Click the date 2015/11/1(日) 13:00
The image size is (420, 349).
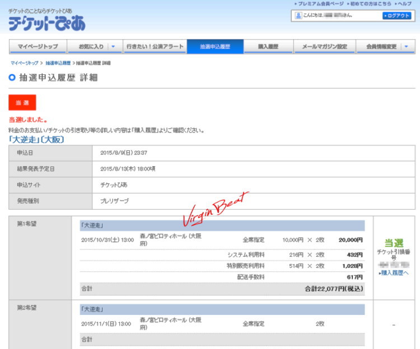coord(106,324)
